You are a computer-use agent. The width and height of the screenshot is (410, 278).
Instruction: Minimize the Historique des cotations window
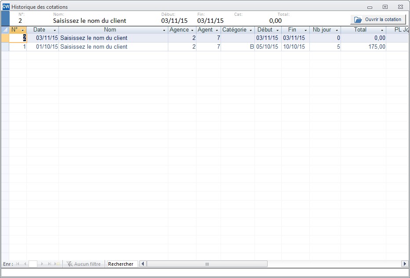[370, 7]
